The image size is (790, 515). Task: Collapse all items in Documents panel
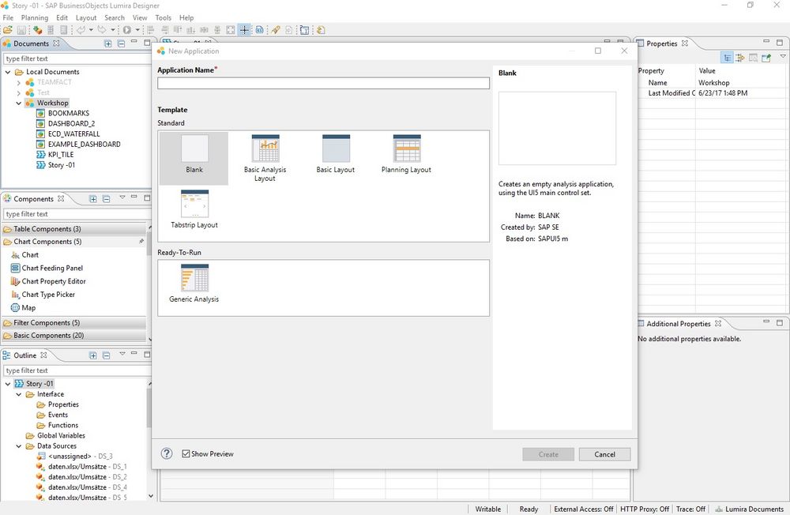pyautogui.click(x=121, y=44)
